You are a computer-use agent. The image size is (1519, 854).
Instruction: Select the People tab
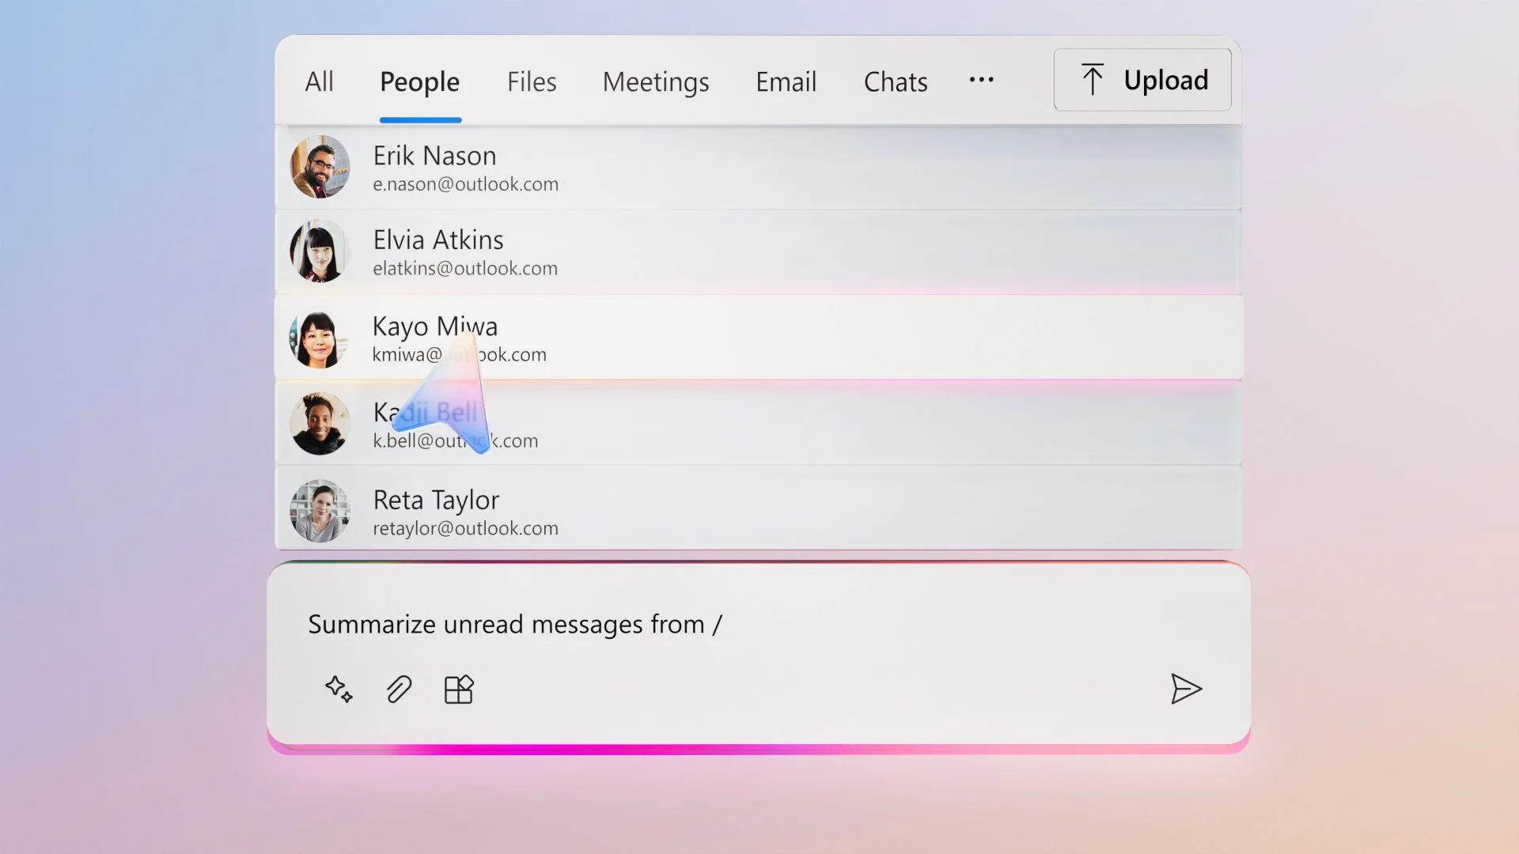[x=419, y=81]
